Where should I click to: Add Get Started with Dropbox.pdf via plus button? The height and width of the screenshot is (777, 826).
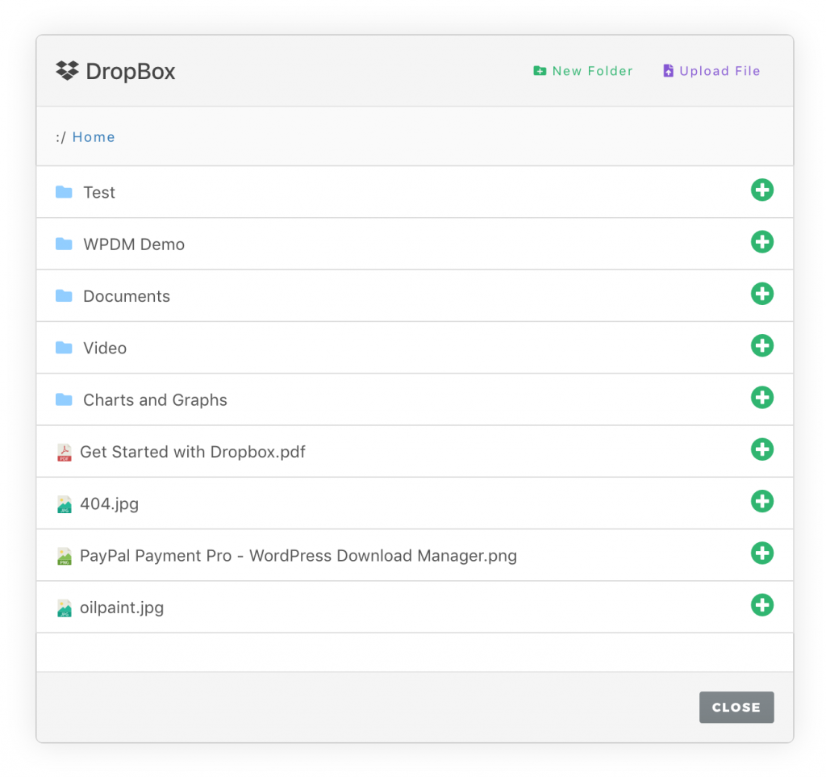pos(762,449)
